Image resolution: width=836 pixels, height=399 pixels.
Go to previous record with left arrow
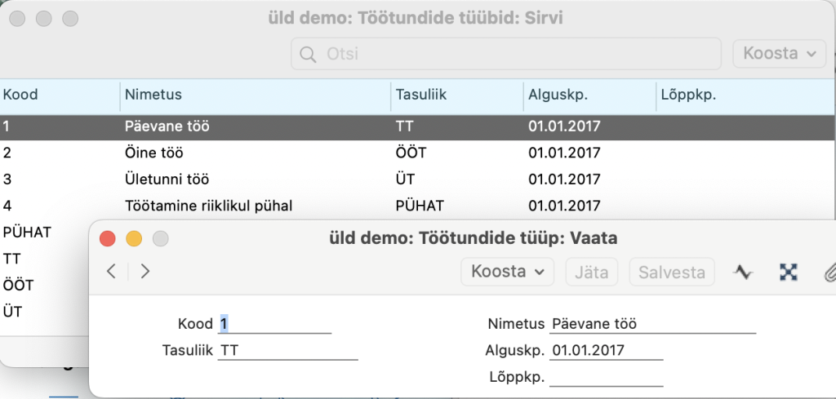point(112,271)
